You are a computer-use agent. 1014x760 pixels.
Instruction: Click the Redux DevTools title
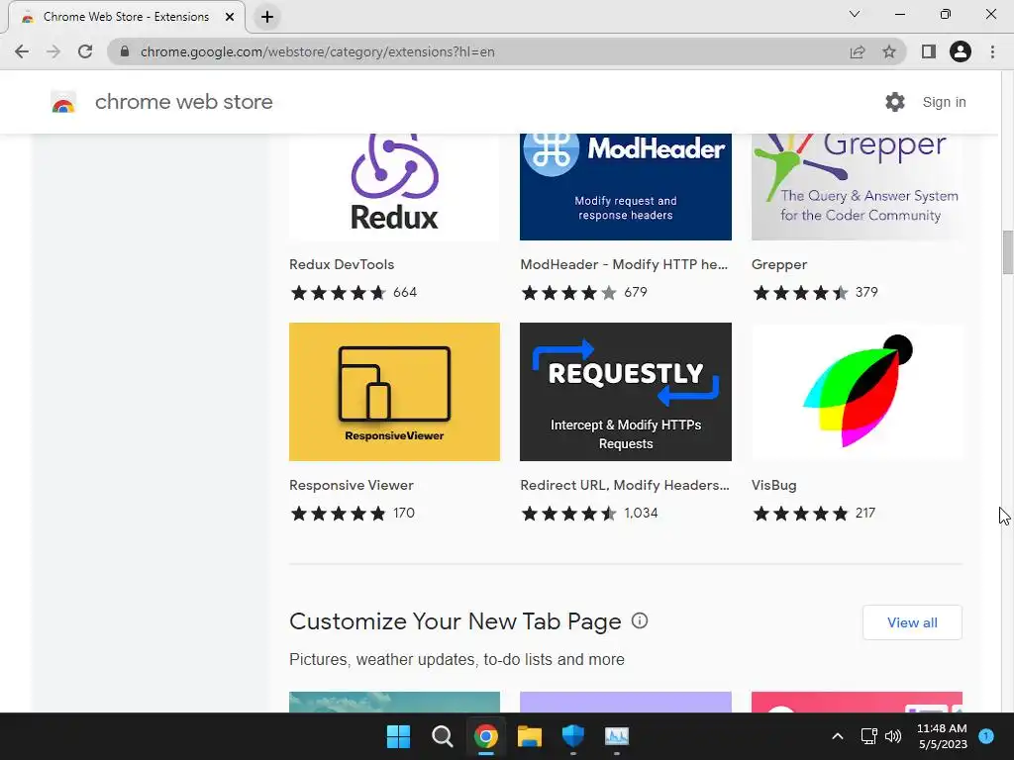point(342,264)
